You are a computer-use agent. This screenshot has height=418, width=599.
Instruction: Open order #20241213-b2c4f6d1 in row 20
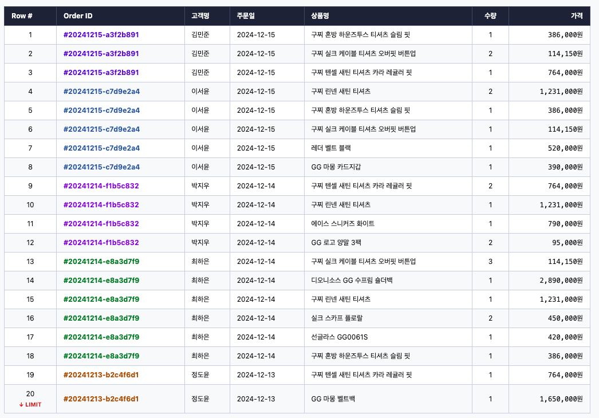101,399
